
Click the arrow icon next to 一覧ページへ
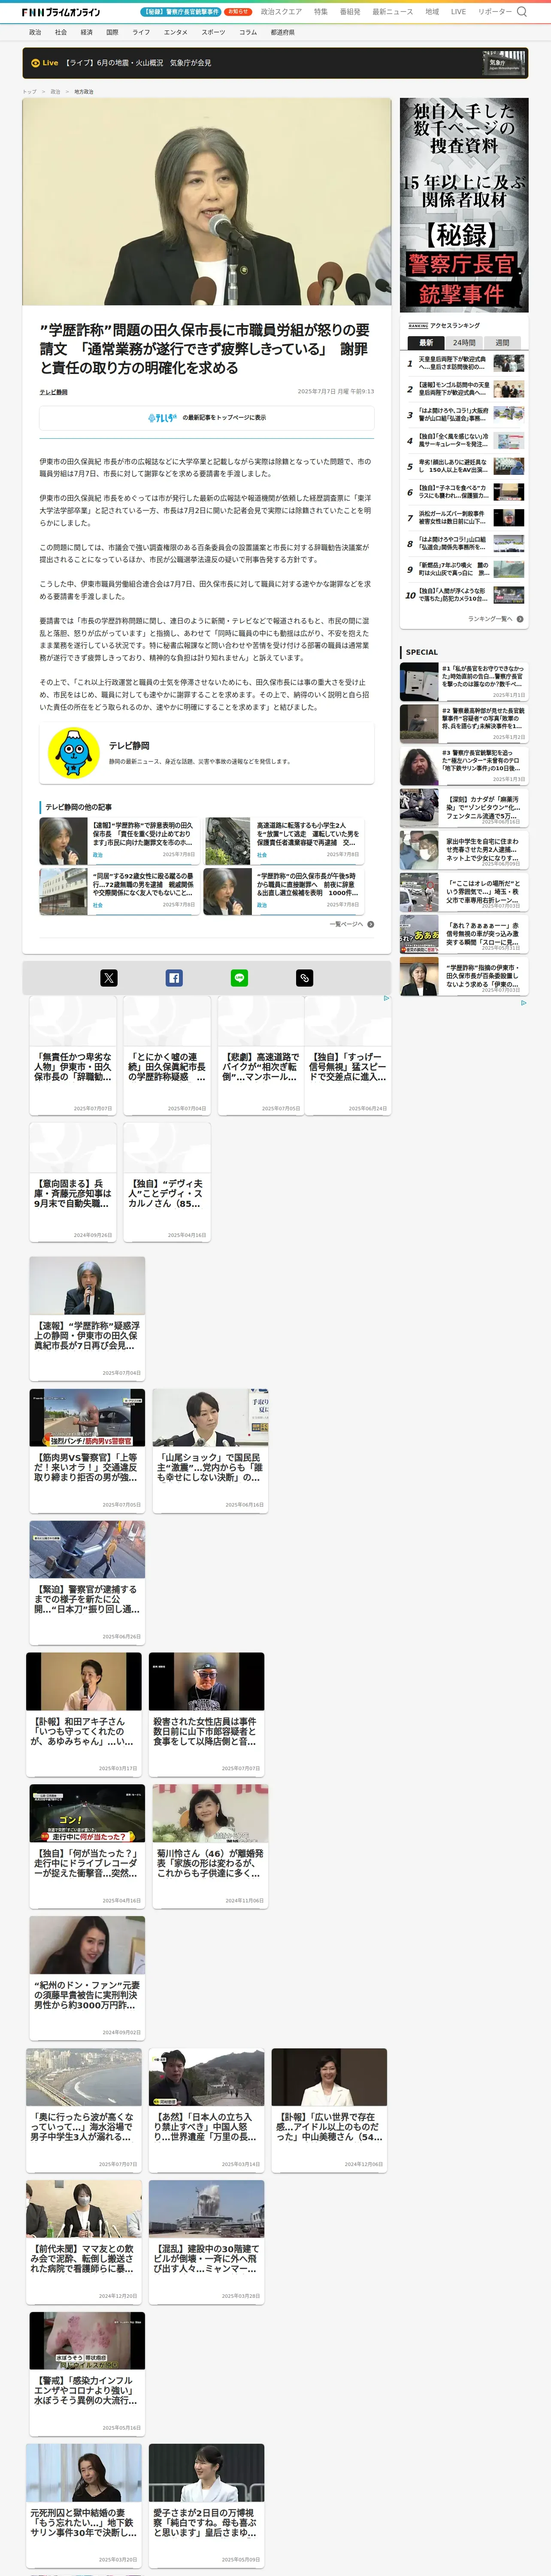point(371,924)
